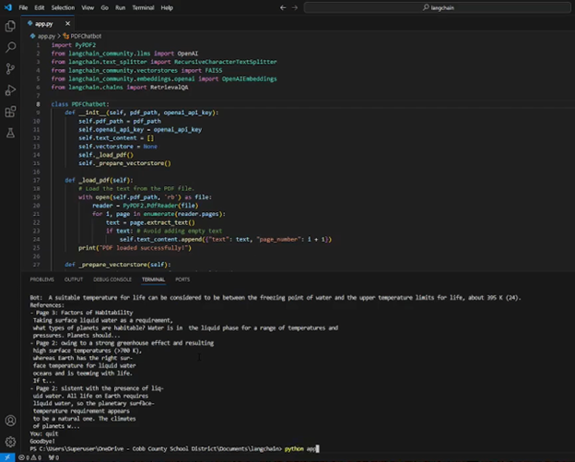Switch to the Terminal panel tab
Image resolution: width=575 pixels, height=462 pixels.
[x=153, y=279]
